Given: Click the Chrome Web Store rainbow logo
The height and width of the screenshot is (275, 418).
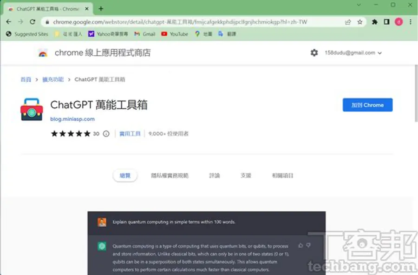Looking at the screenshot, I should [43, 53].
